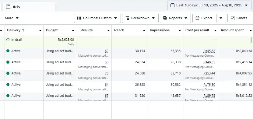
Task: Click the Rs53.44 cost per result
Action: click(x=209, y=73)
